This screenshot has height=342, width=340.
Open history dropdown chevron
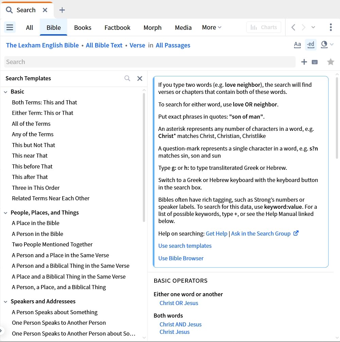(313, 27)
